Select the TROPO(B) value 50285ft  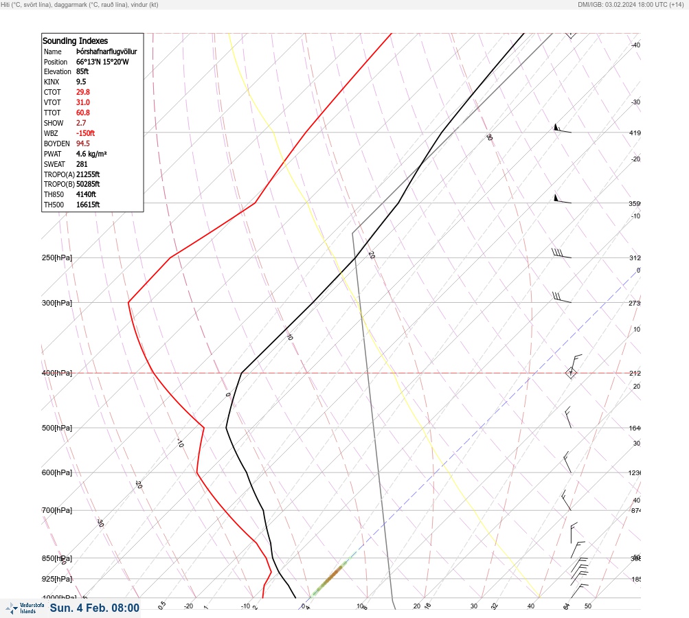click(x=88, y=184)
